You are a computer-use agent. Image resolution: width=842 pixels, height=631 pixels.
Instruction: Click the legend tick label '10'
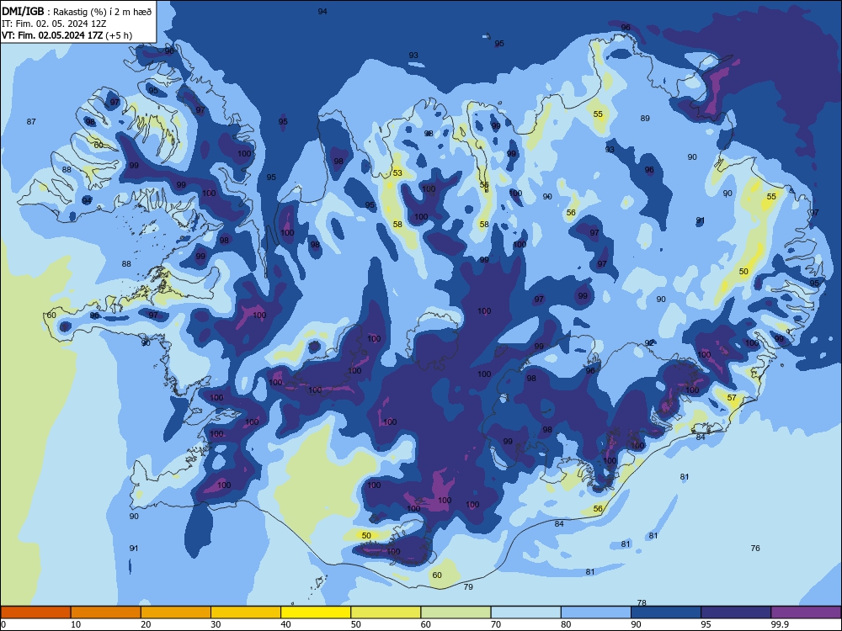pyautogui.click(x=76, y=624)
